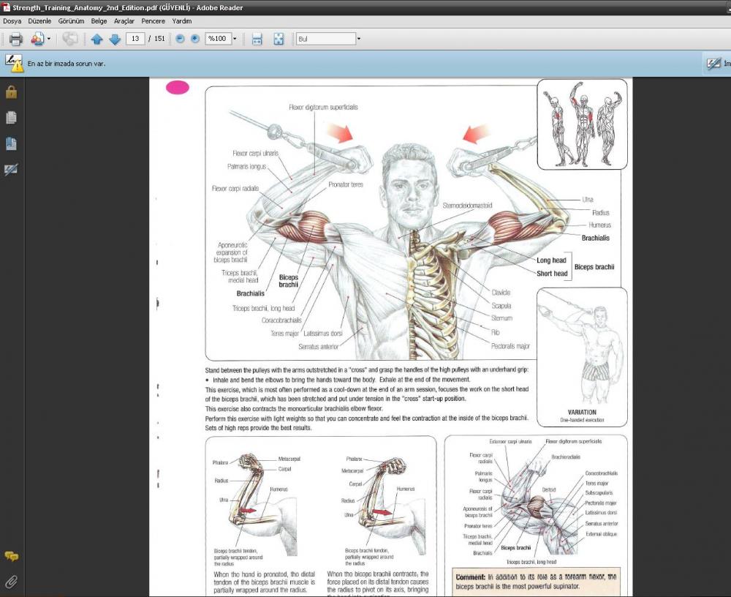Click the 'Coracobrachialis' label in the main diagram
Viewport: 731px width, 597px height.
point(281,320)
